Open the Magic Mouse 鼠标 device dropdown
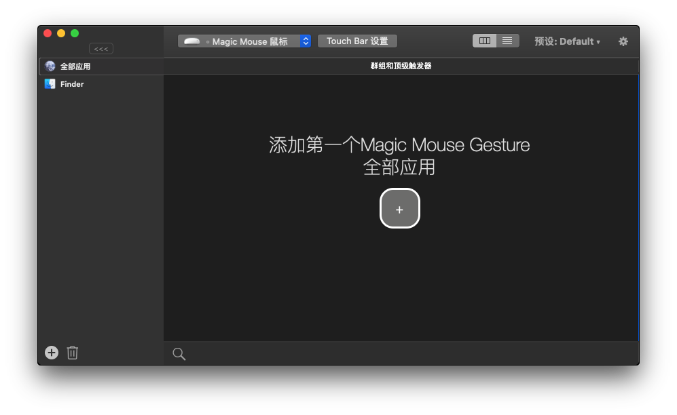677x415 pixels. (x=244, y=41)
